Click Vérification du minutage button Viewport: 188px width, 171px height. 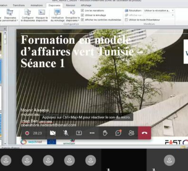coord(57,16)
